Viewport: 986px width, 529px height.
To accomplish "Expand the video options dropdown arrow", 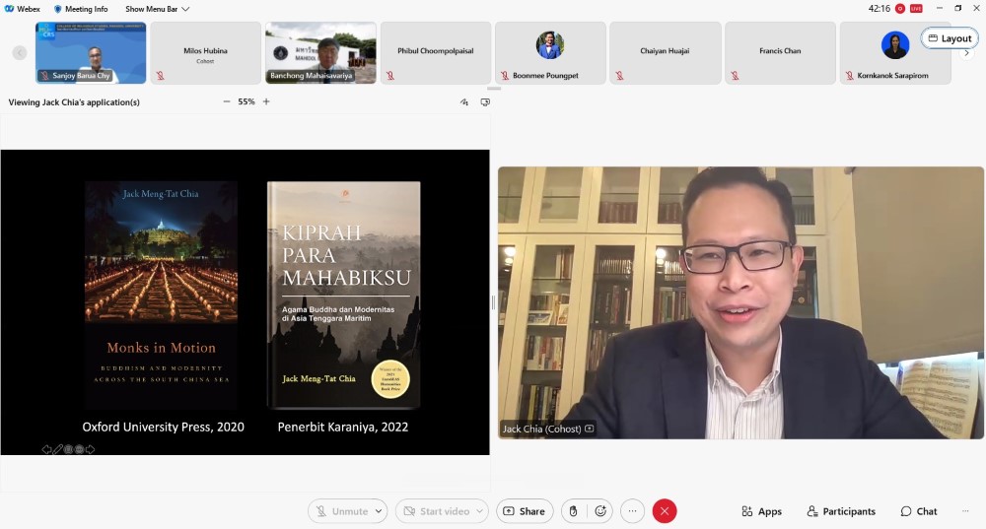I will 480,511.
